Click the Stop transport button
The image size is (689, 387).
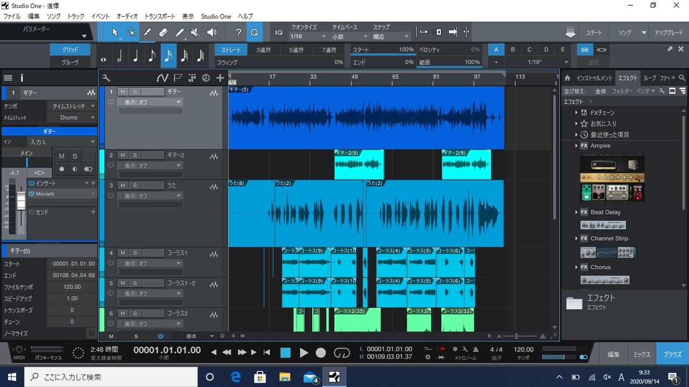[285, 353]
